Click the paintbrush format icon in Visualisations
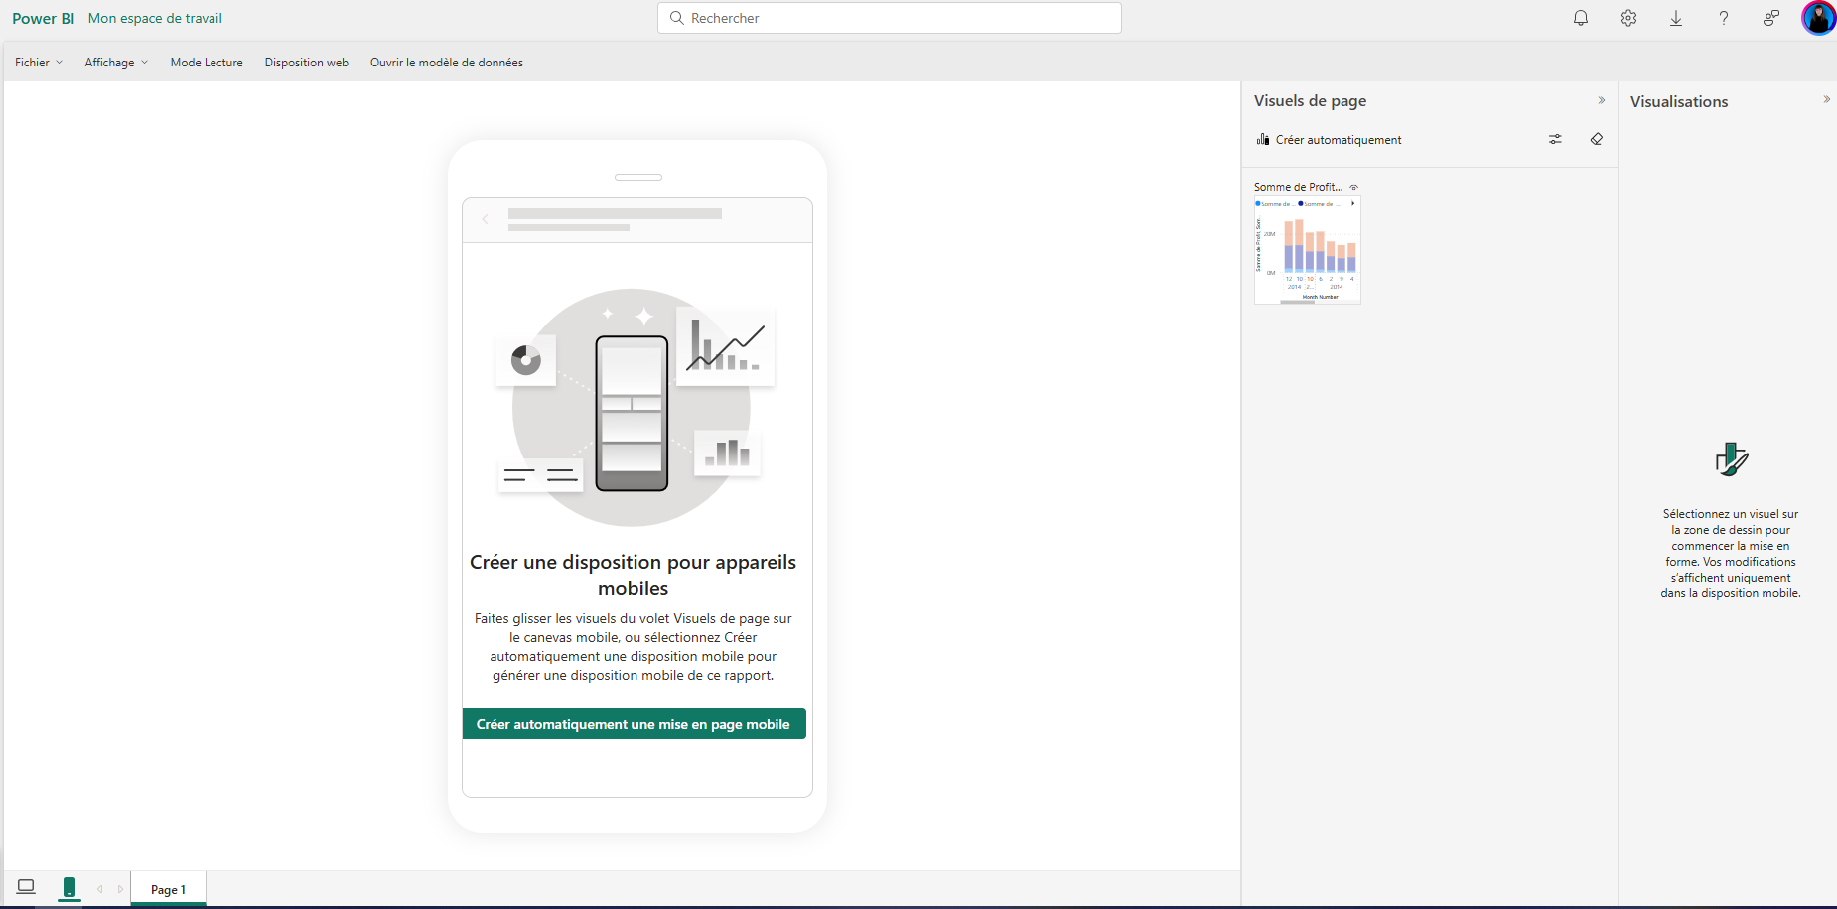The height and width of the screenshot is (909, 1837). point(1731,459)
